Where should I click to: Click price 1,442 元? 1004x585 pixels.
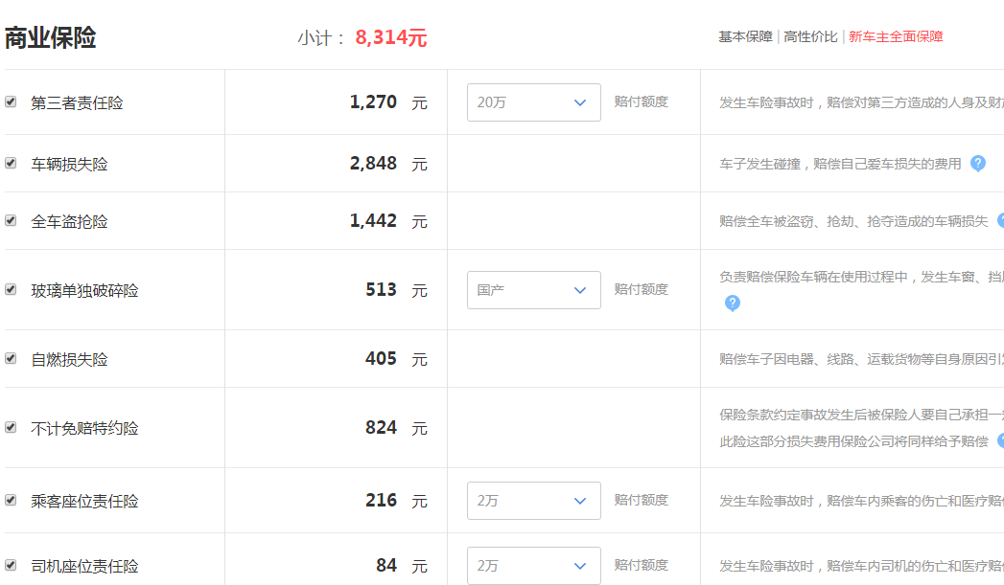click(x=388, y=221)
